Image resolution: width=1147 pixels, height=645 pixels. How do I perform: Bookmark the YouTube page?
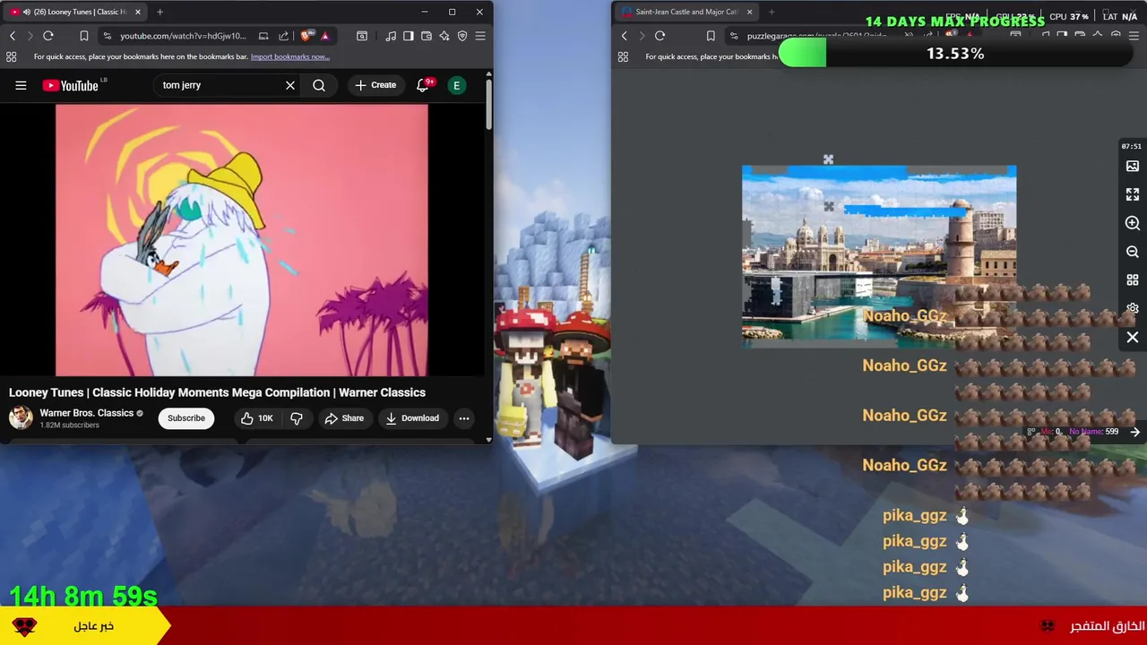pyautogui.click(x=84, y=36)
